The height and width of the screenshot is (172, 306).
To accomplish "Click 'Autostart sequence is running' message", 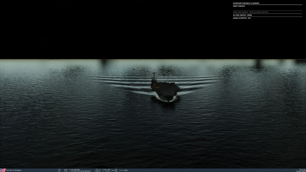I will [x=246, y=3].
